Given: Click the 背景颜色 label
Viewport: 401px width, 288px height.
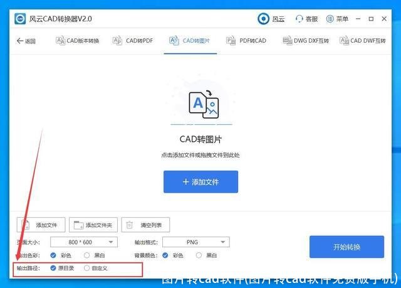Looking at the screenshot, I should pos(146,255).
